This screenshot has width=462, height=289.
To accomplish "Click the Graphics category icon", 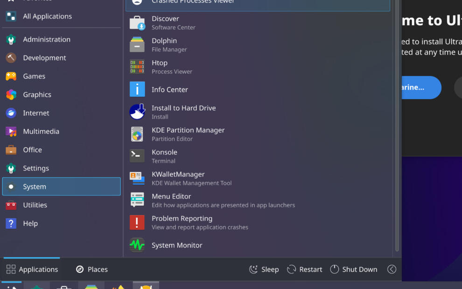I will pyautogui.click(x=11, y=95).
